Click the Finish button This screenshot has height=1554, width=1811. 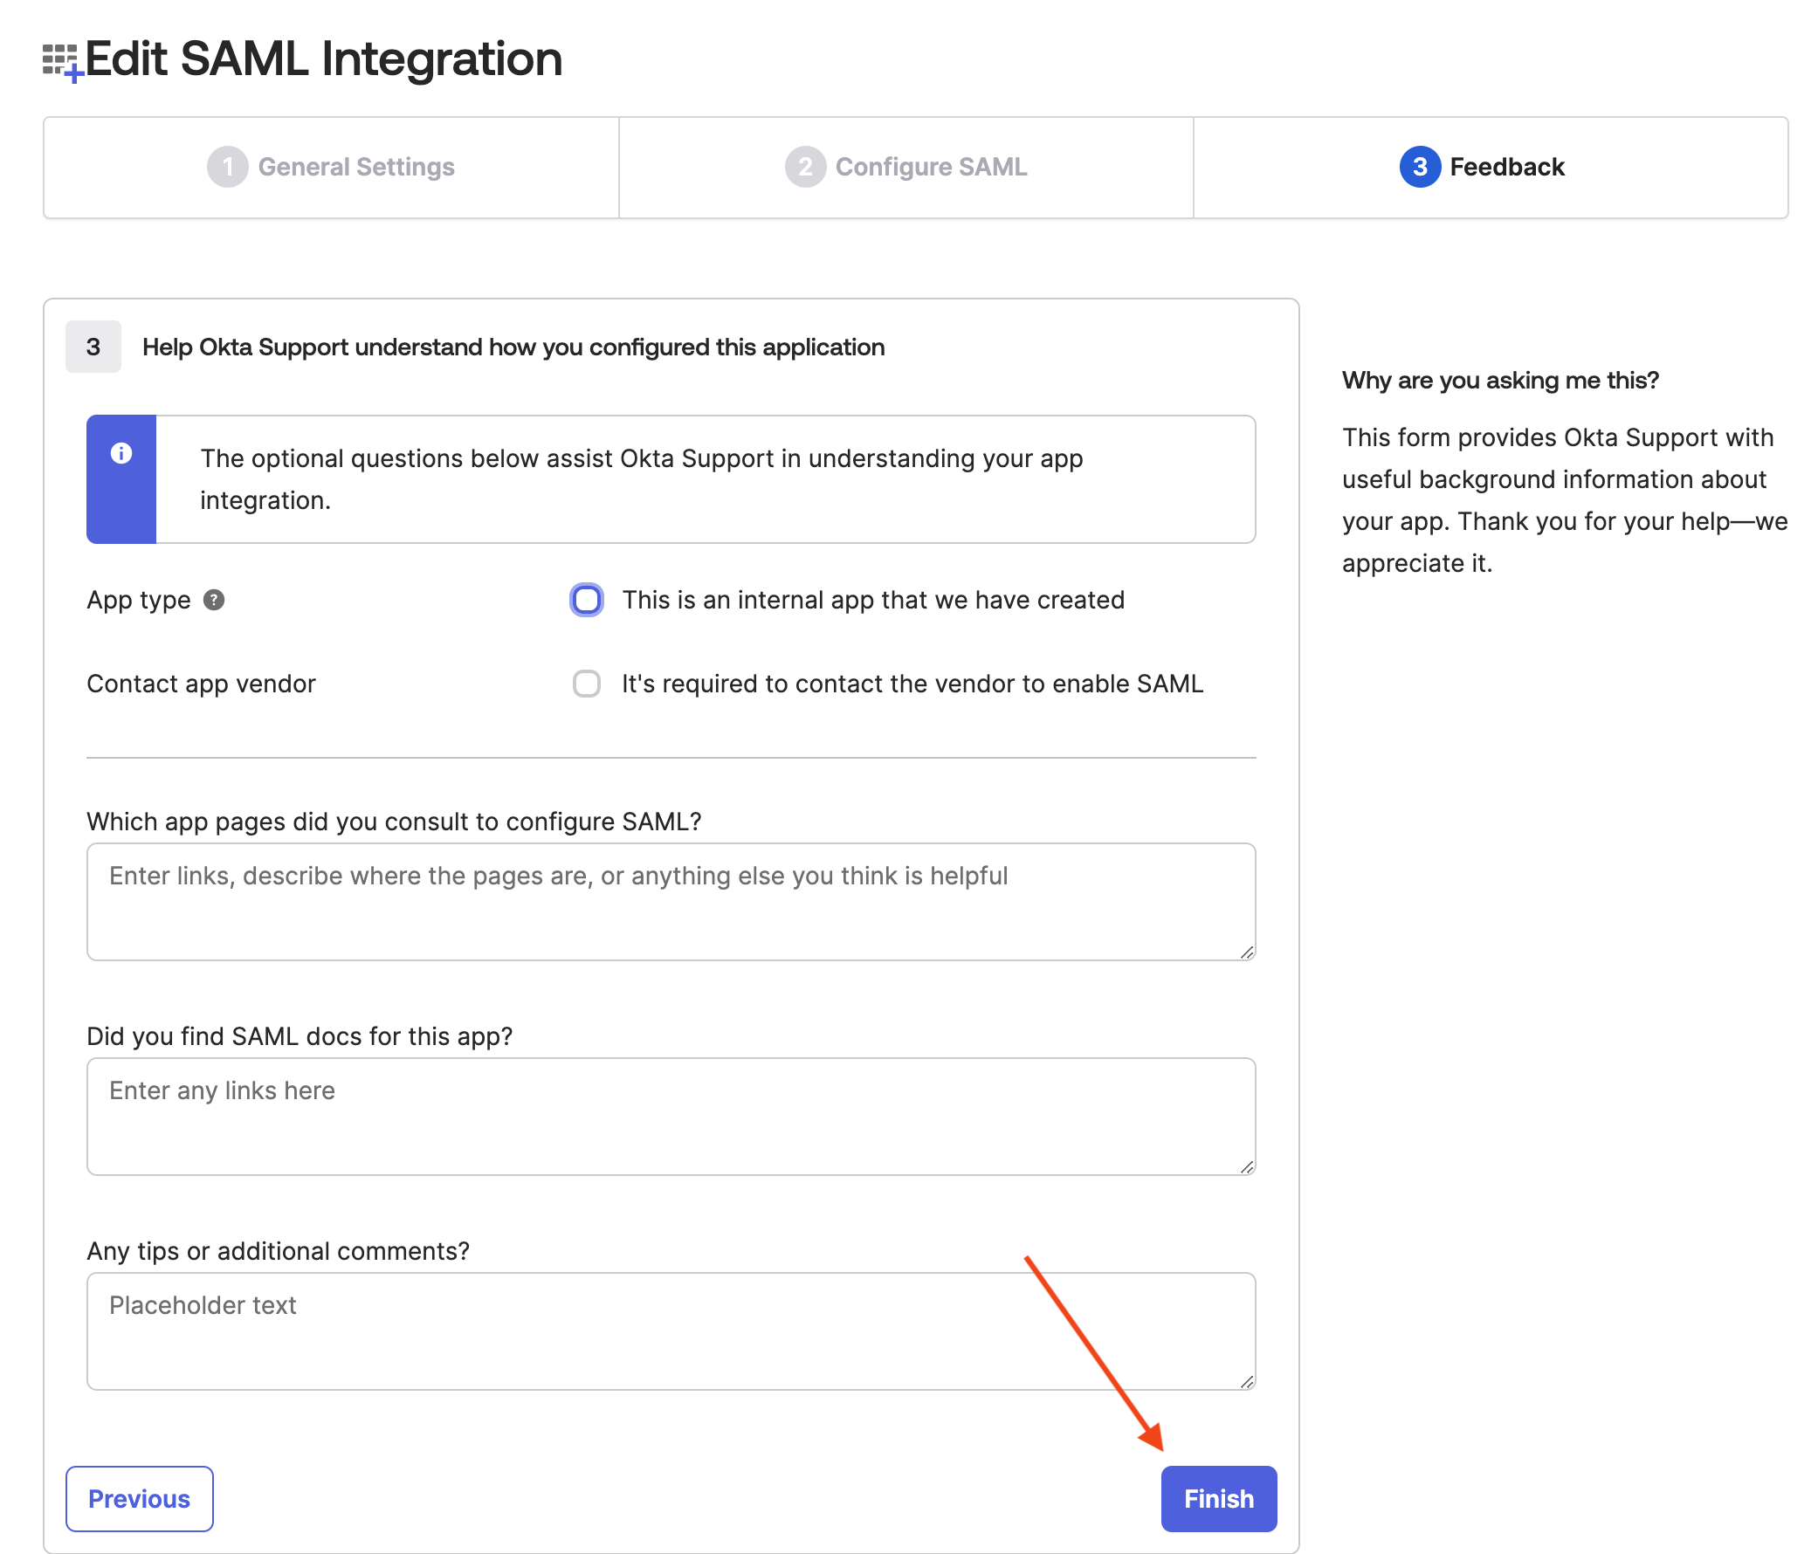[x=1218, y=1499]
